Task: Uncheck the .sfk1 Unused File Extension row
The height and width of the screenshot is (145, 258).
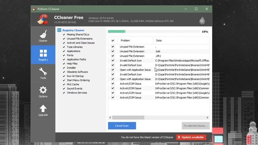Action: coord(113,56)
